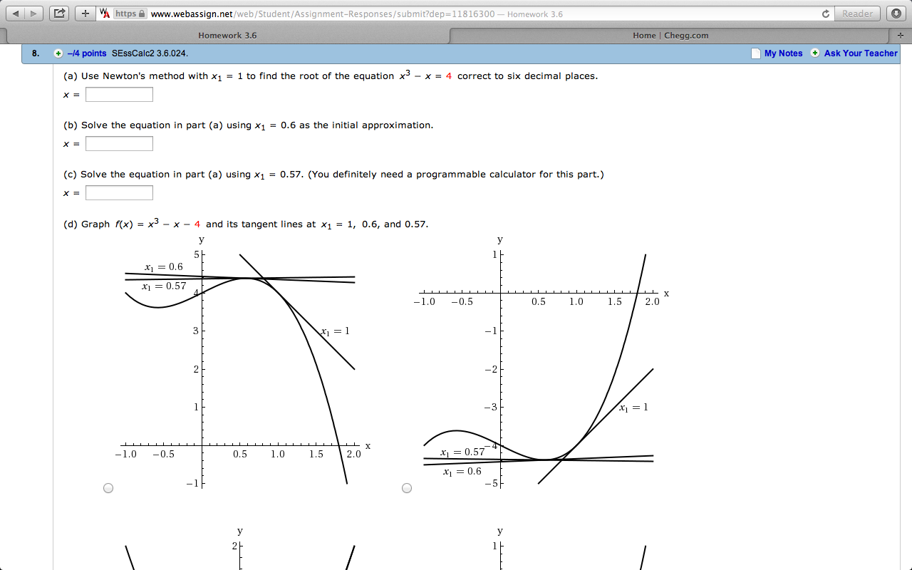Toggle the My Notes checkbox
This screenshot has width=912, height=570.
(x=755, y=53)
